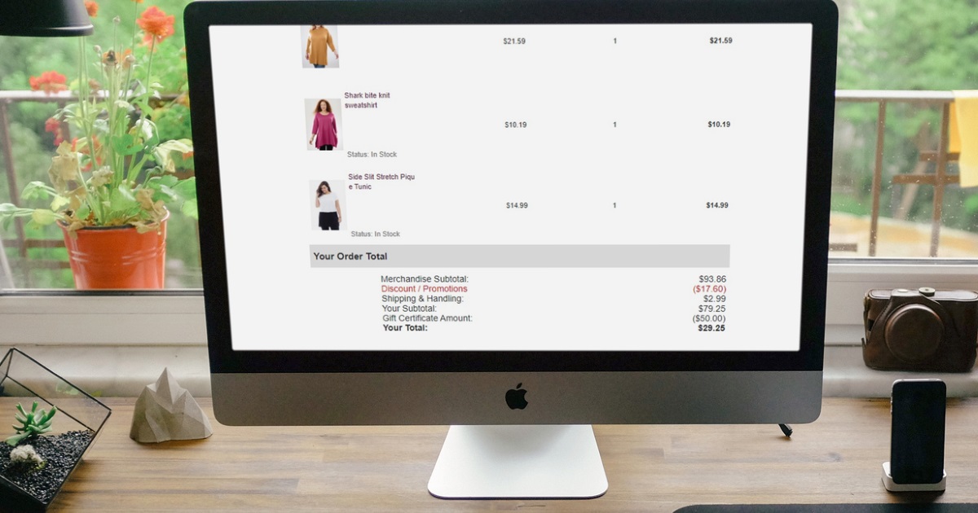Click the Apple logo on the monitor
The image size is (978, 513).
517,397
